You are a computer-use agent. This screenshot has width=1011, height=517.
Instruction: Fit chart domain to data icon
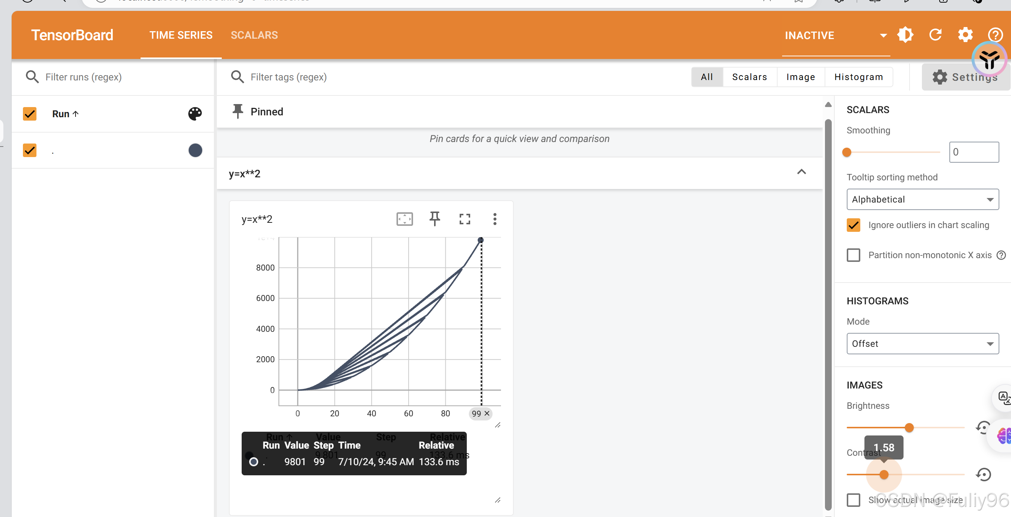point(405,219)
